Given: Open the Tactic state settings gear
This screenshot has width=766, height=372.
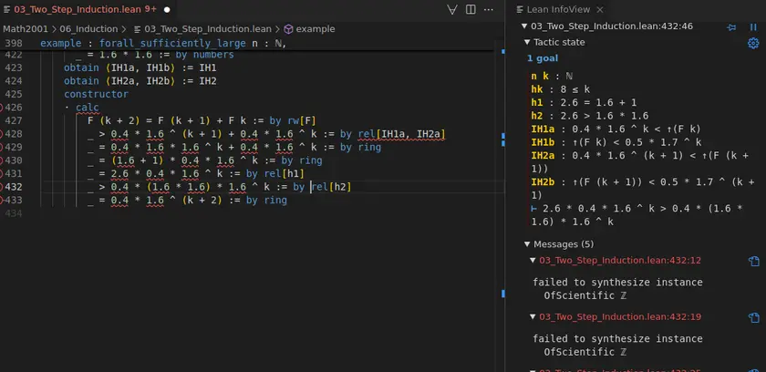Looking at the screenshot, I should (x=753, y=43).
